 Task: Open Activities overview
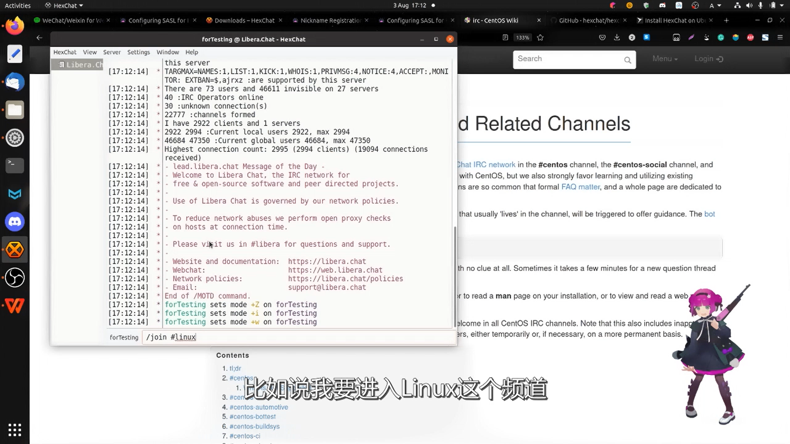pos(18,5)
